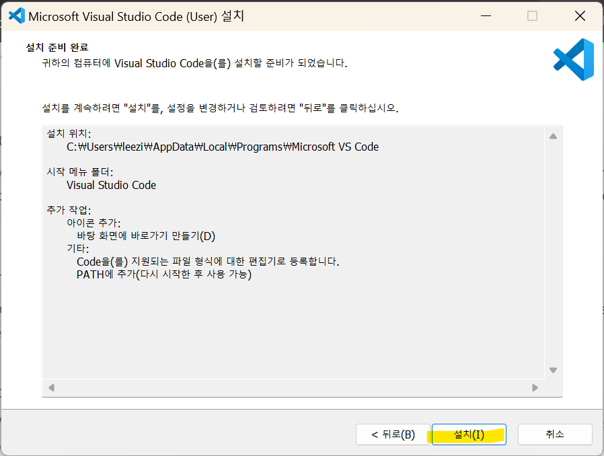Click the window title 'Microsoft Visual Studio Code (User) 설치'
Image resolution: width=604 pixels, height=456 pixels.
click(137, 16)
